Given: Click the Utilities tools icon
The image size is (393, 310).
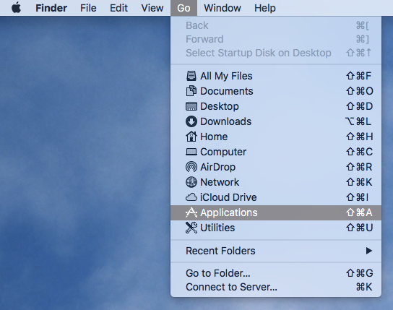Looking at the screenshot, I should click(x=191, y=228).
